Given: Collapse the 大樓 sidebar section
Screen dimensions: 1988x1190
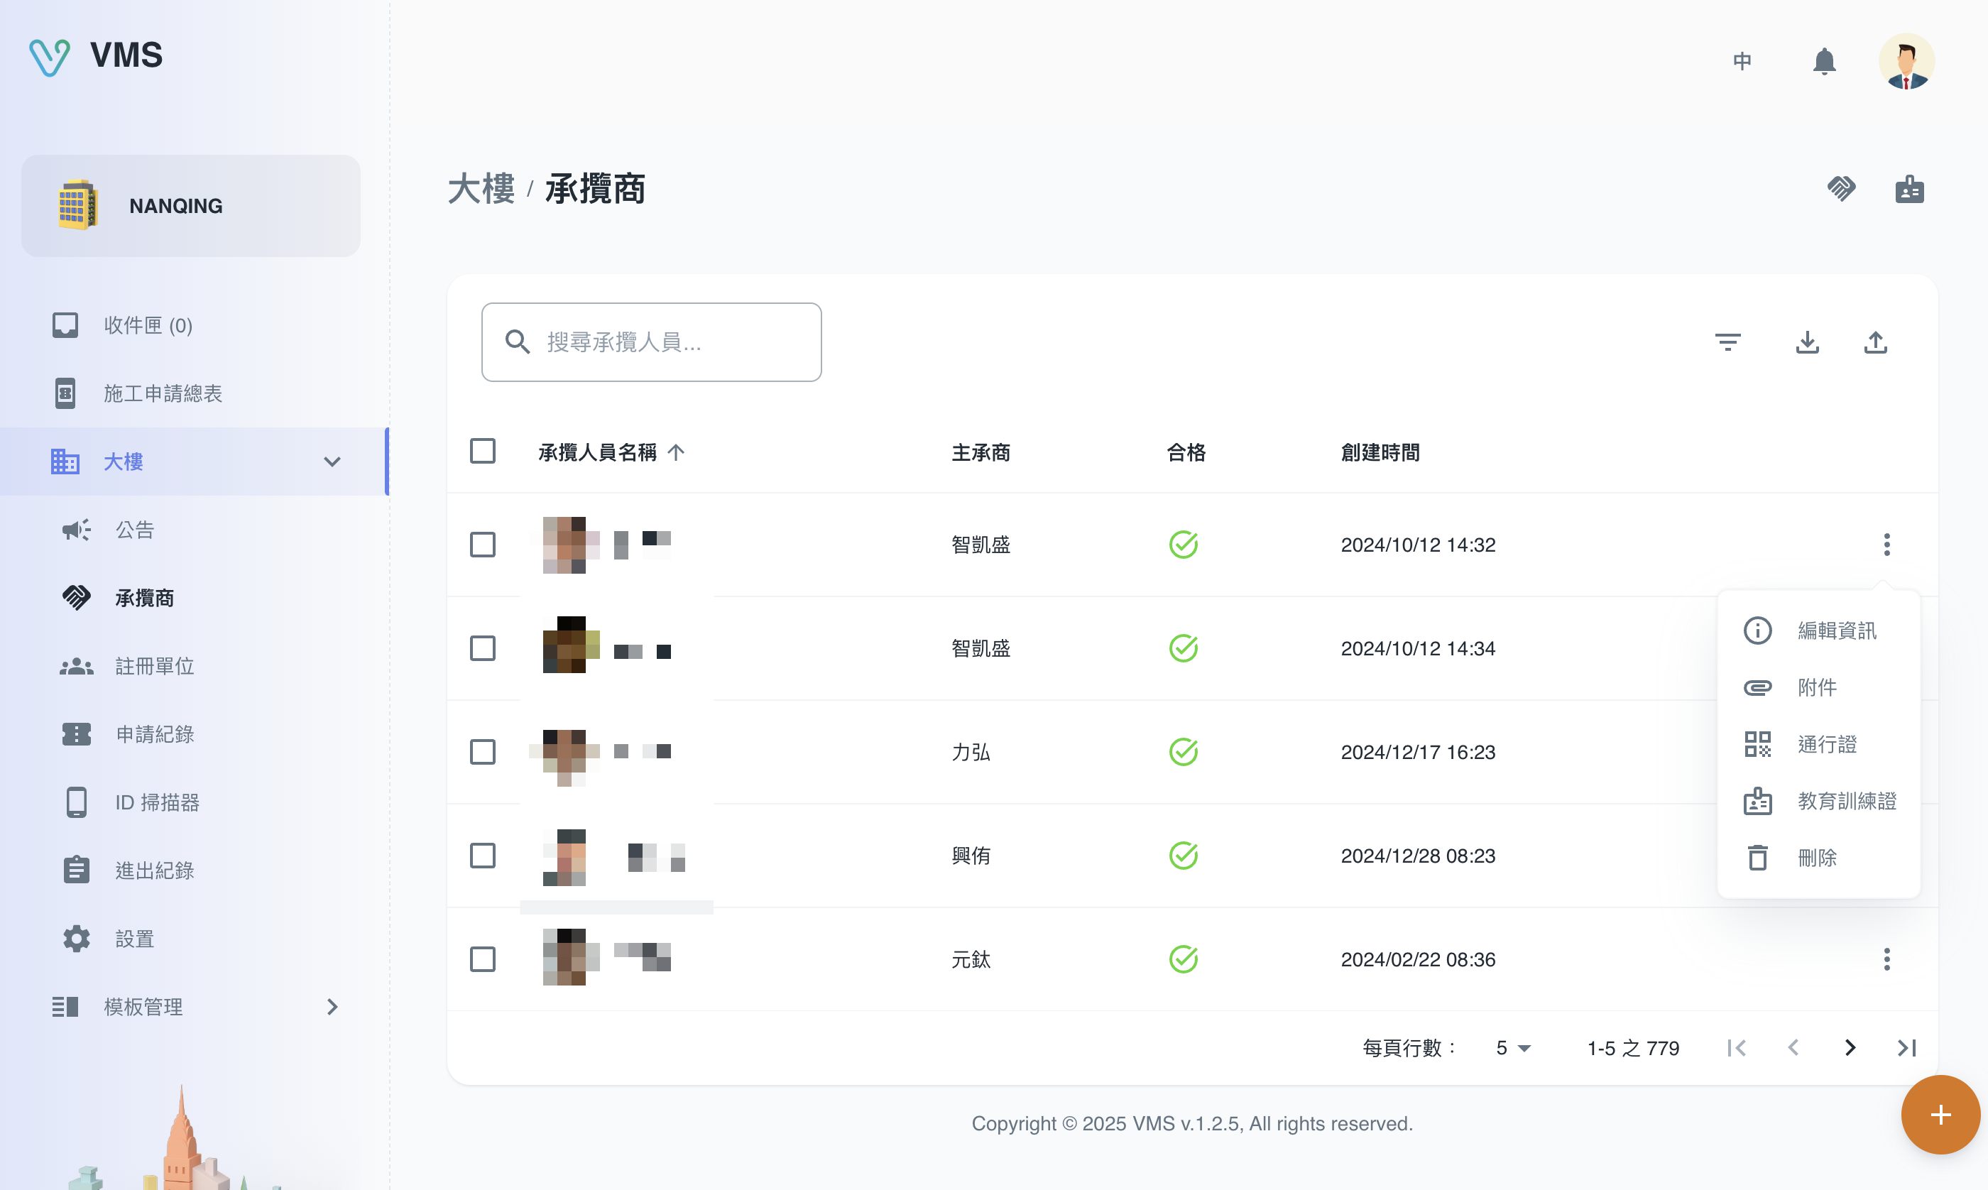Looking at the screenshot, I should [x=332, y=462].
